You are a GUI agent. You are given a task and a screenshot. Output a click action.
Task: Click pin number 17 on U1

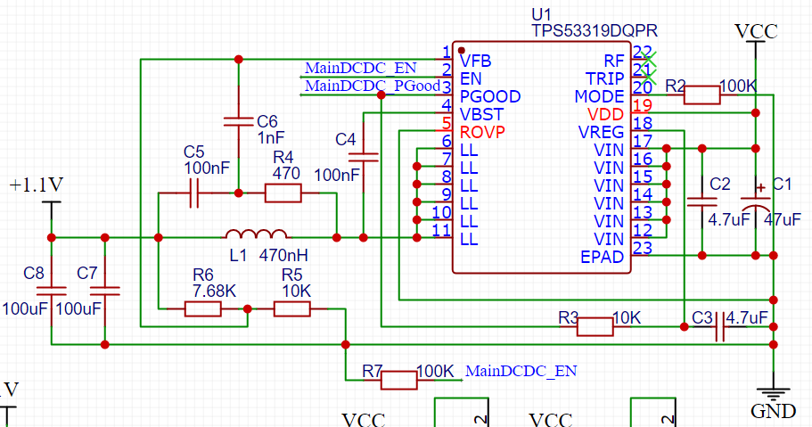click(642, 141)
